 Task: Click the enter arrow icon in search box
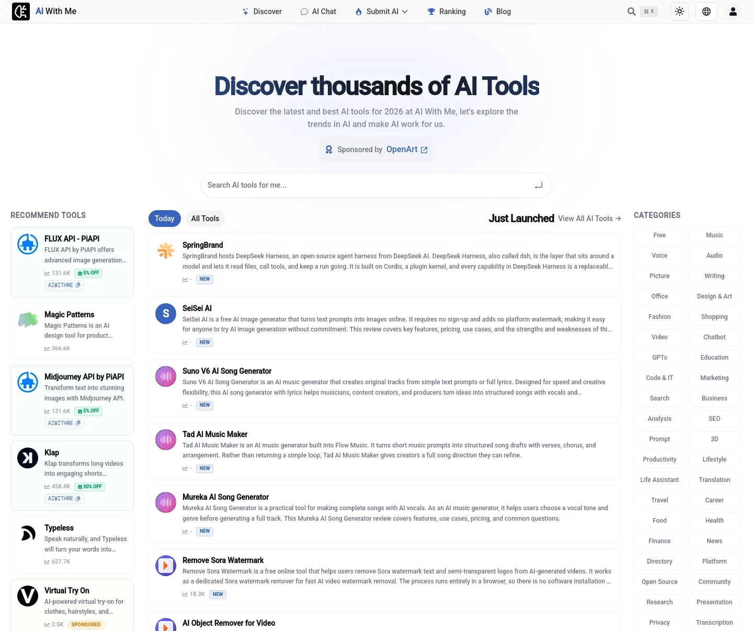(539, 185)
